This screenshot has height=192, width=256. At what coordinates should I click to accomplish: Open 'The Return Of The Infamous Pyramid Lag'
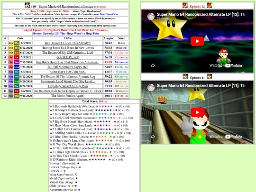click(68, 76)
